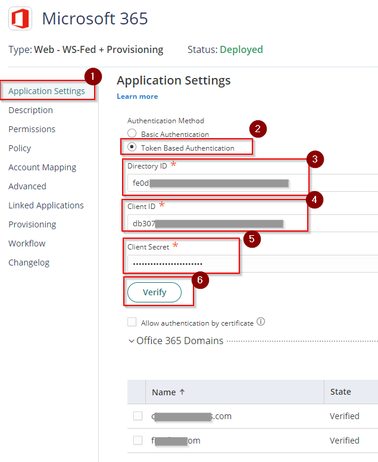The width and height of the screenshot is (378, 462).
Task: Click the Deployed status text
Action: [241, 49]
